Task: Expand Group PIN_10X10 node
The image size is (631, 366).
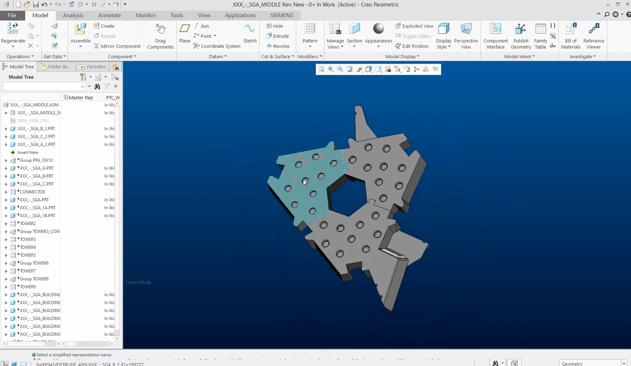Action: 6,160
